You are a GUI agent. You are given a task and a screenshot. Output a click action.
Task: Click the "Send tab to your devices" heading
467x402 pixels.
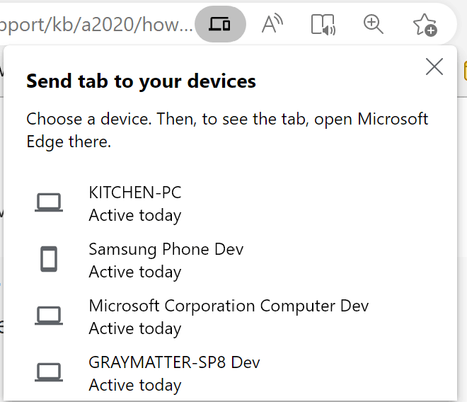(141, 81)
